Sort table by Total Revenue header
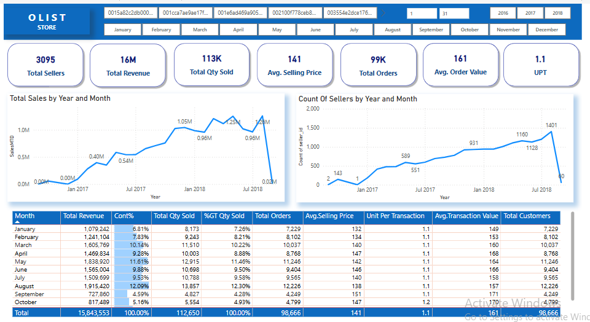This screenshot has height=322, width=590. [x=86, y=218]
